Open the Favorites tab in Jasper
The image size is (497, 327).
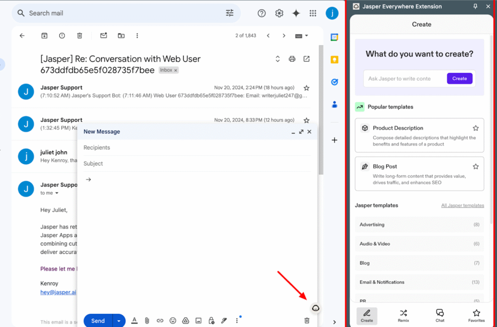tap(476, 315)
